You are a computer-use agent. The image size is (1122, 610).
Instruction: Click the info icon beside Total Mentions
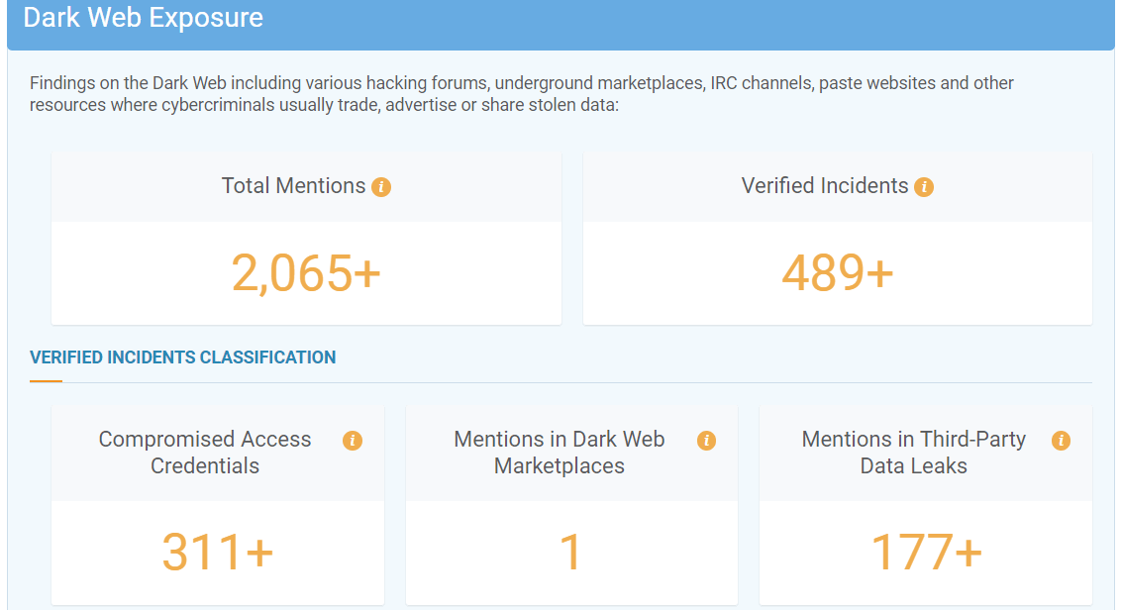pyautogui.click(x=381, y=187)
